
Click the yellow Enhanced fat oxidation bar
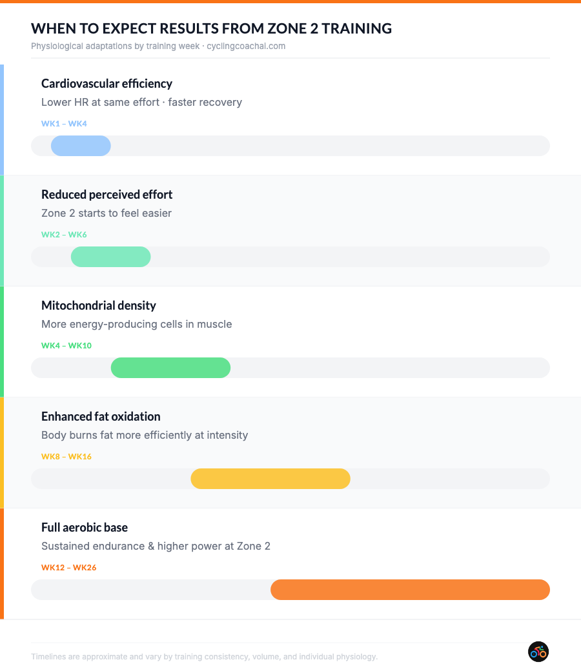click(x=270, y=479)
